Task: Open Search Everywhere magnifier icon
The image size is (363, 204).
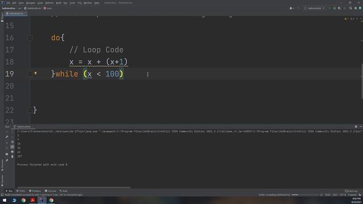Action: (x=351, y=8)
